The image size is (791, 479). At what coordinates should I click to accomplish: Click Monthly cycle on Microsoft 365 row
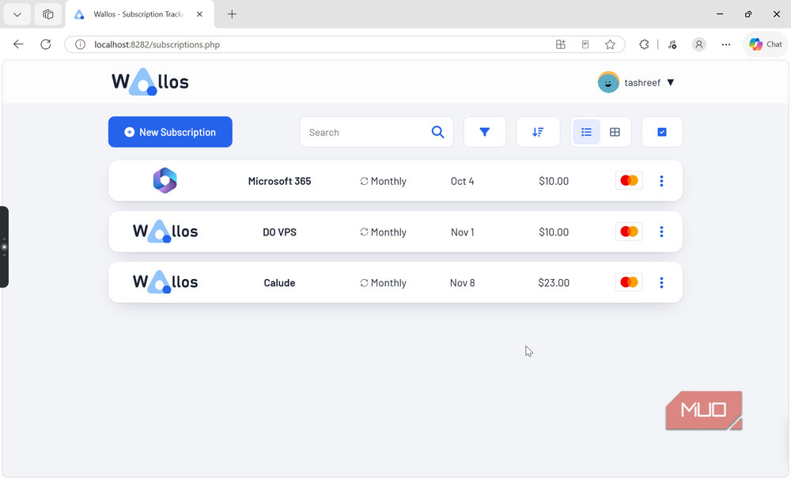point(383,182)
